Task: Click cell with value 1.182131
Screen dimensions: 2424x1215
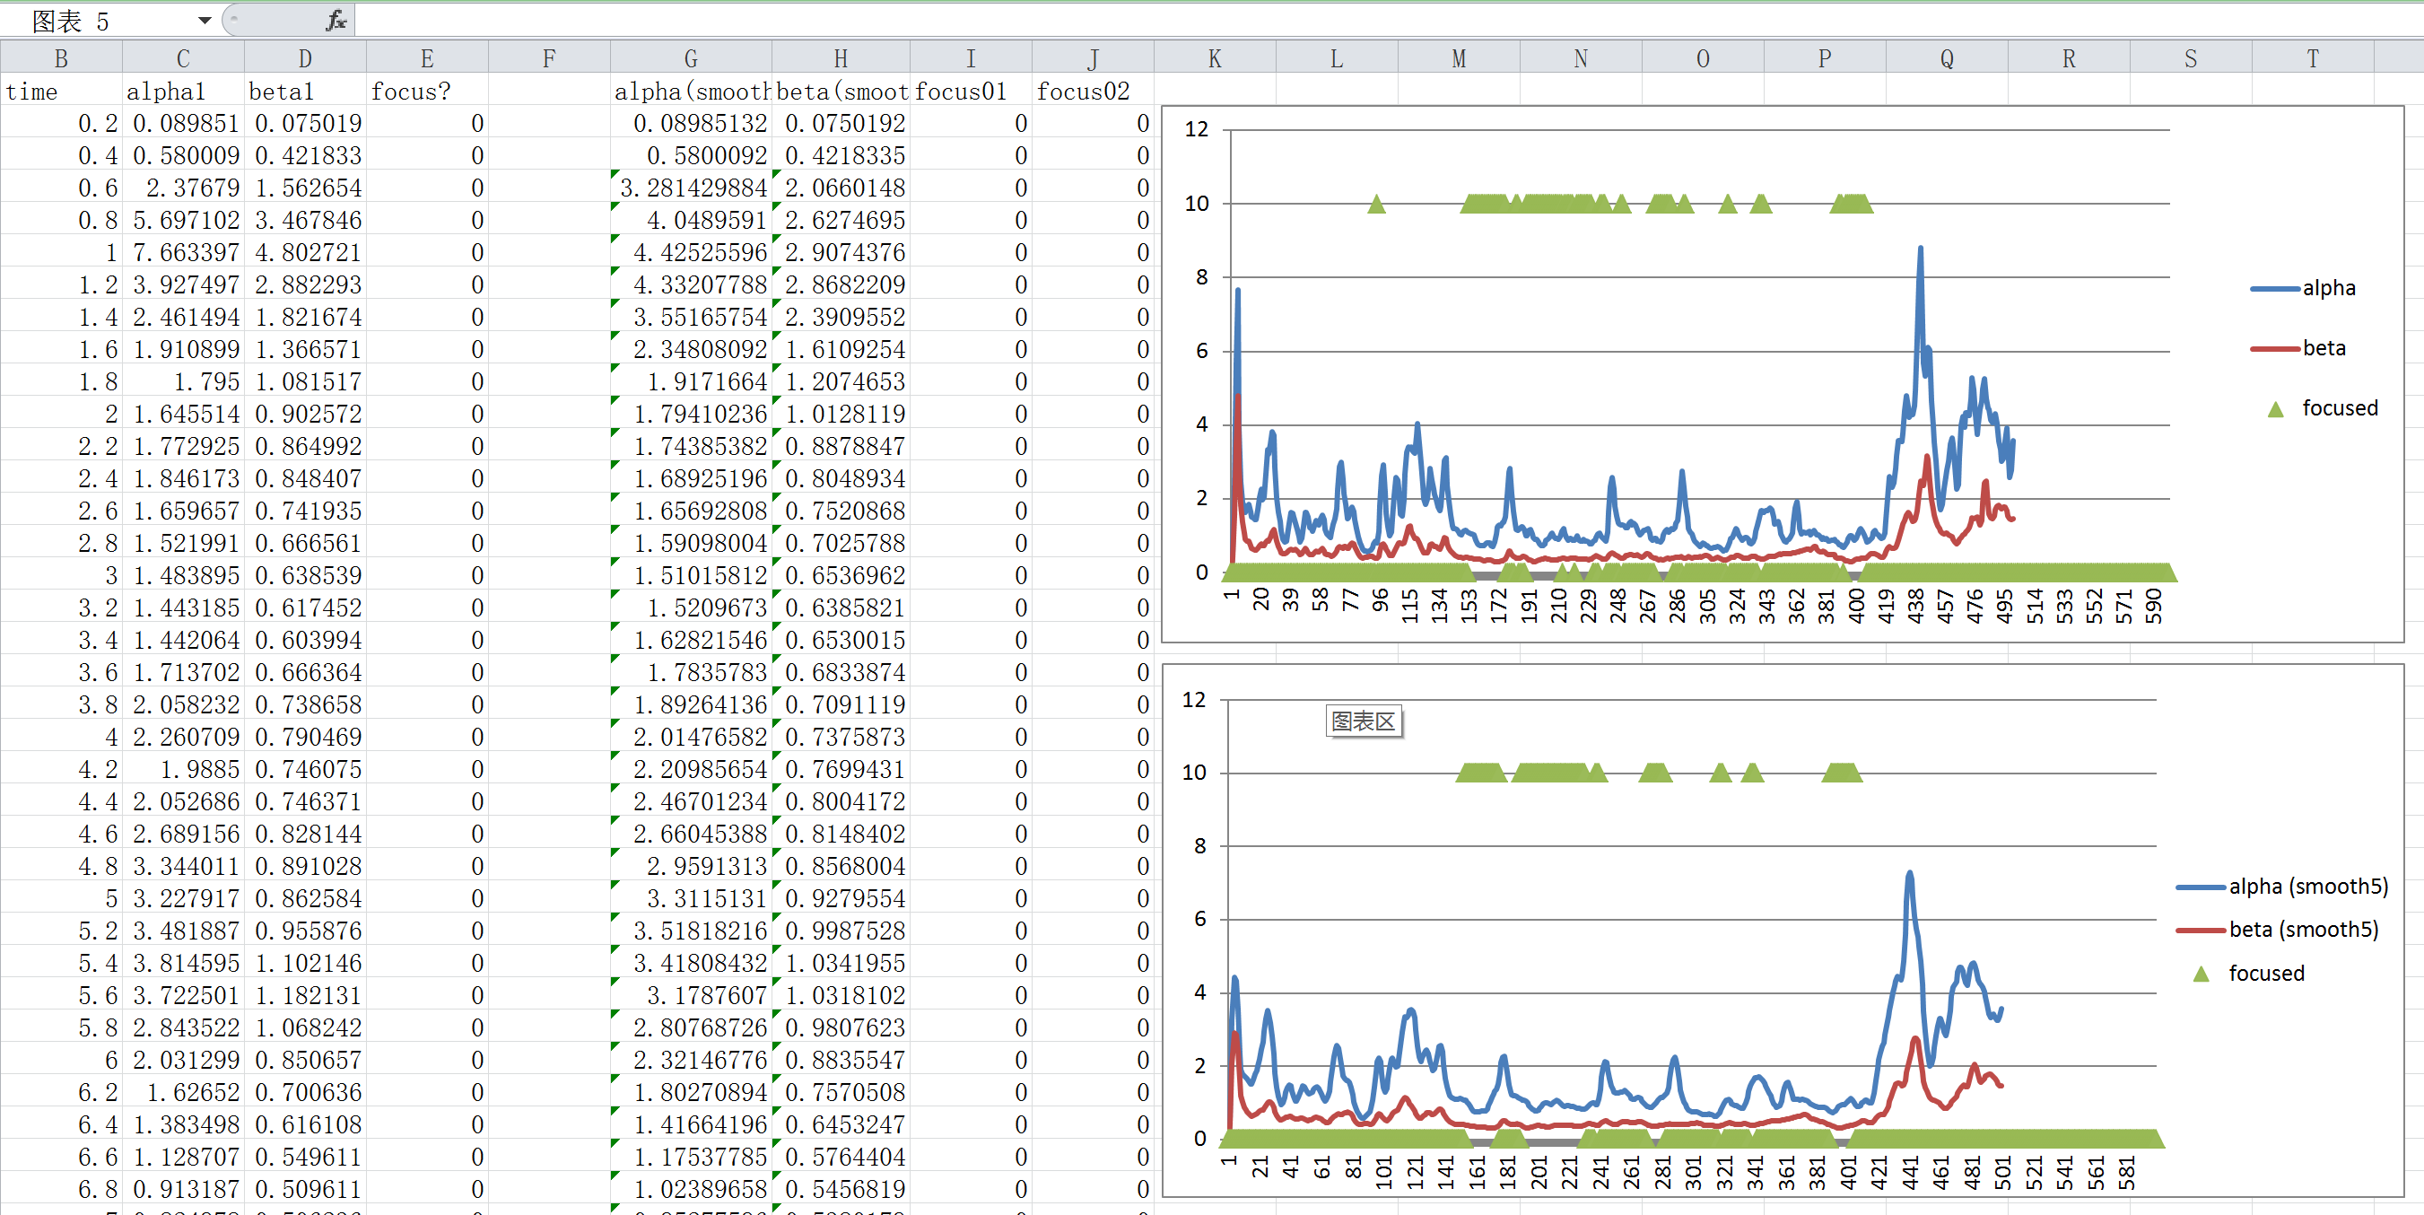Action: pos(305,996)
